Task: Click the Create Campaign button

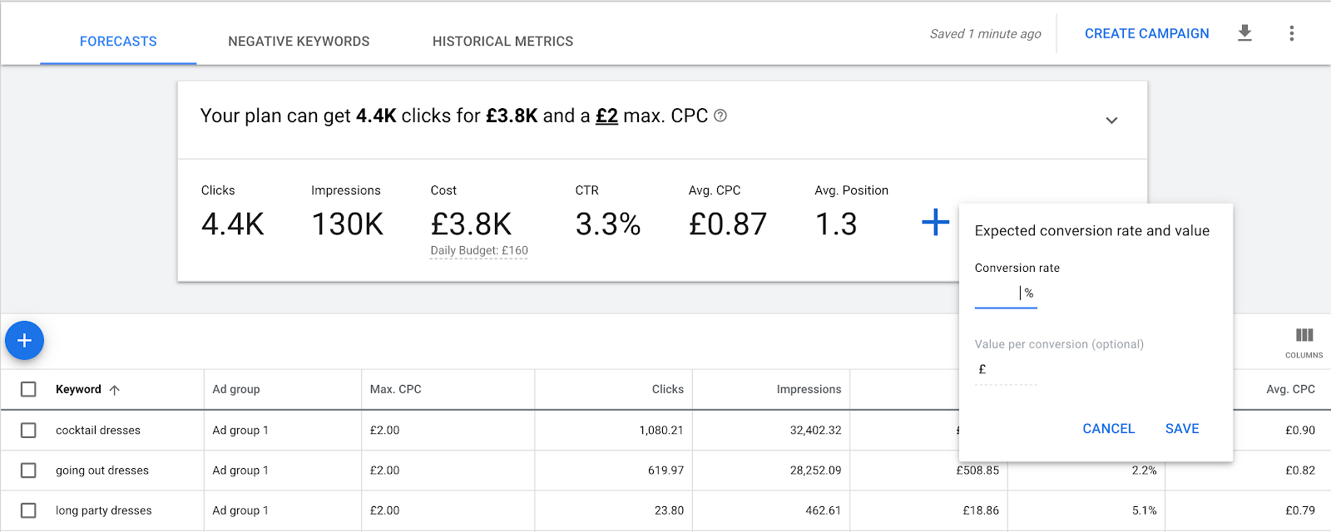Action: (1146, 33)
